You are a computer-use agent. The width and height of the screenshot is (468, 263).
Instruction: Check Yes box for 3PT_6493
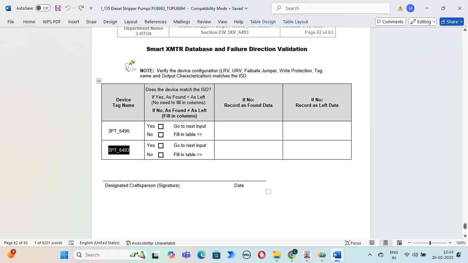161,146
